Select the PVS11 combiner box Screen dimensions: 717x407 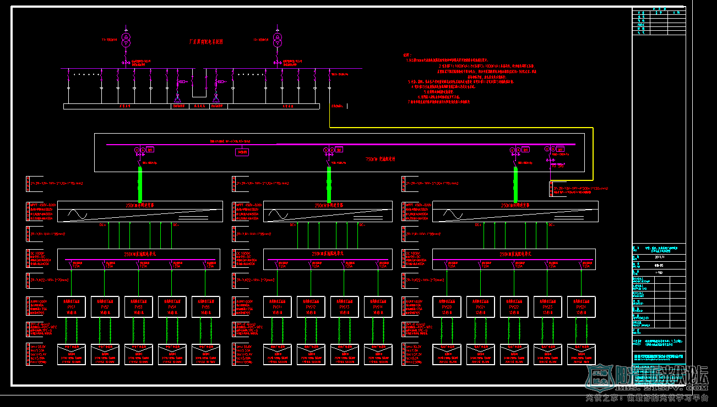point(278,307)
